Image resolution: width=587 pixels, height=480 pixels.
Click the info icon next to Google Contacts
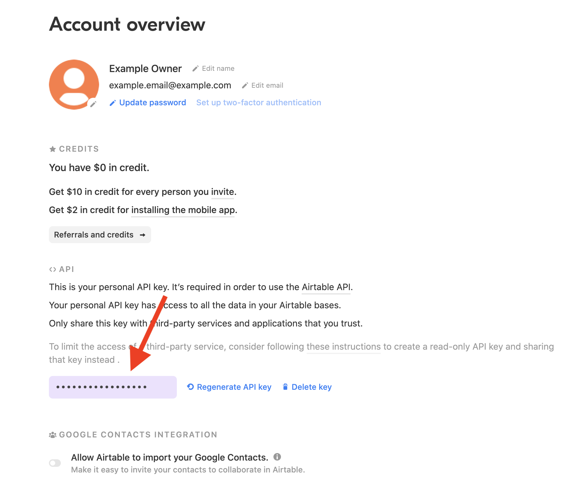277,457
